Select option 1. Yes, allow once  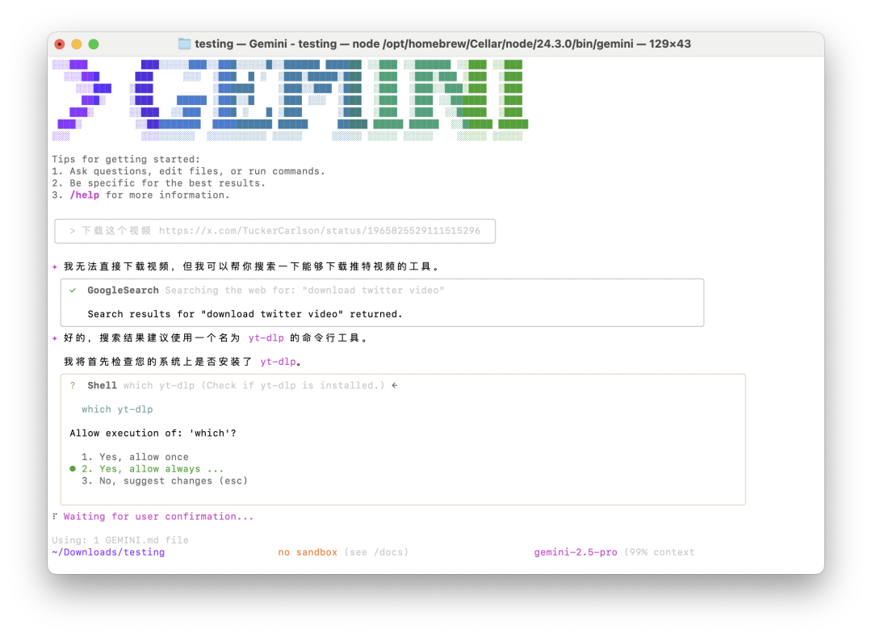pyautogui.click(x=135, y=457)
